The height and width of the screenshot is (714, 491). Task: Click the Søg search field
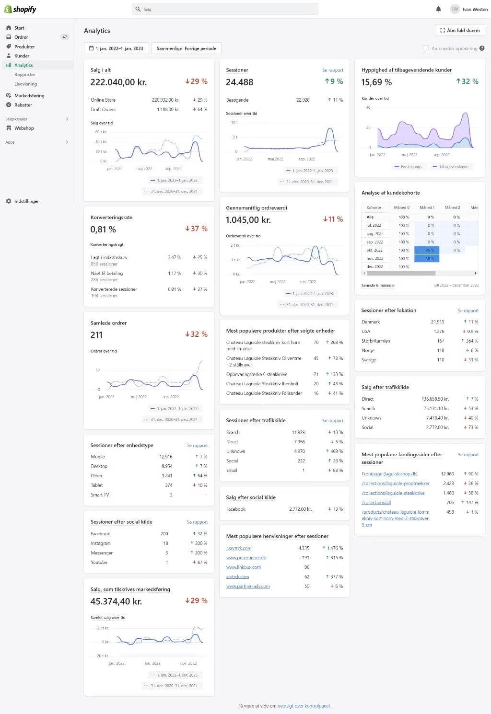pyautogui.click(x=225, y=9)
